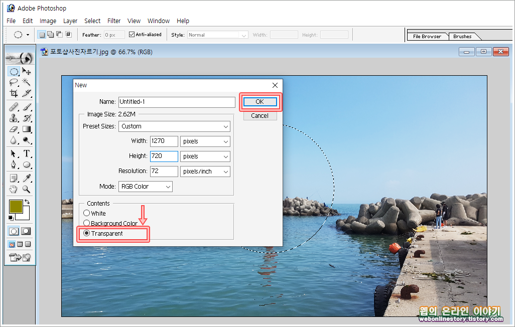Choose New Selection mode in options bar
515x327 pixels.
[42, 35]
